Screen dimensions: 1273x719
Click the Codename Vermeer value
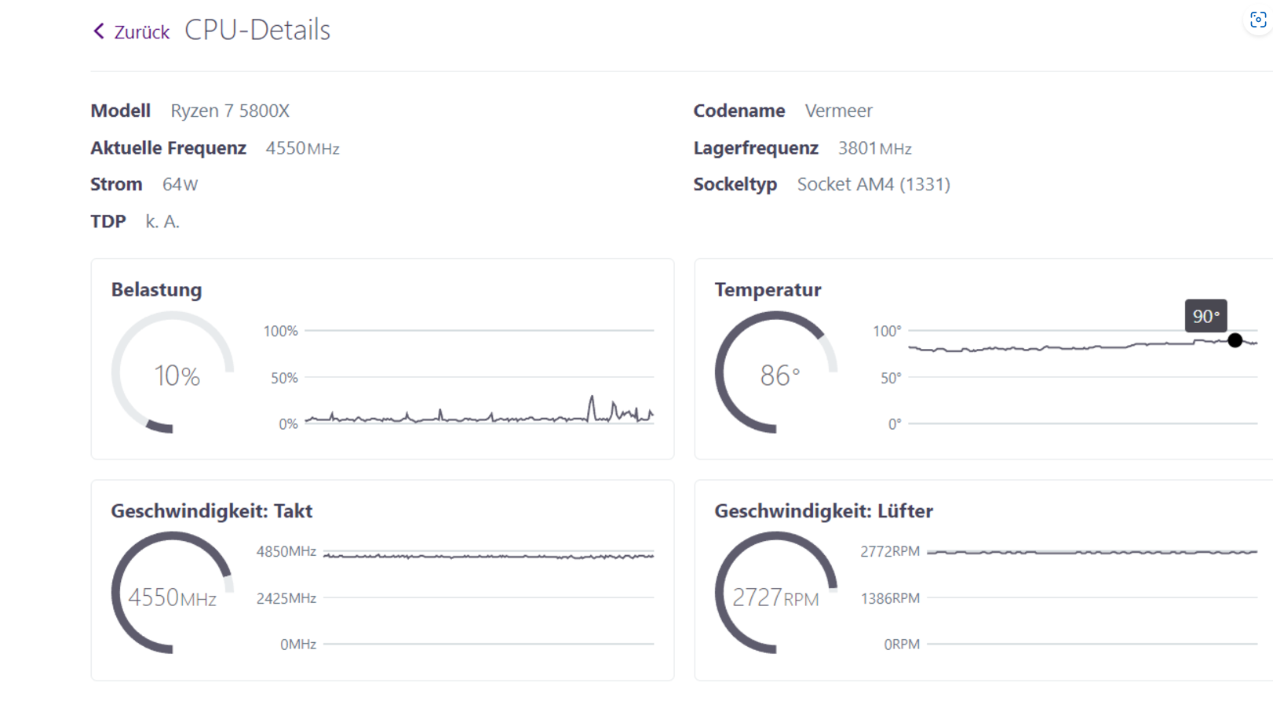pyautogui.click(x=838, y=111)
